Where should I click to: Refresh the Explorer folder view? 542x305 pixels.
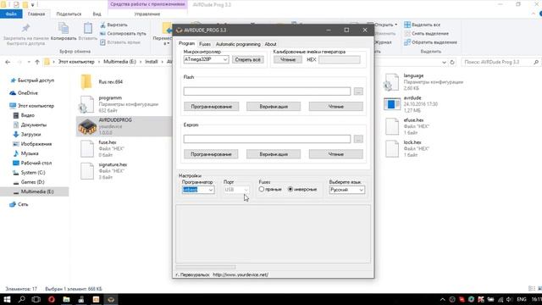[452, 62]
